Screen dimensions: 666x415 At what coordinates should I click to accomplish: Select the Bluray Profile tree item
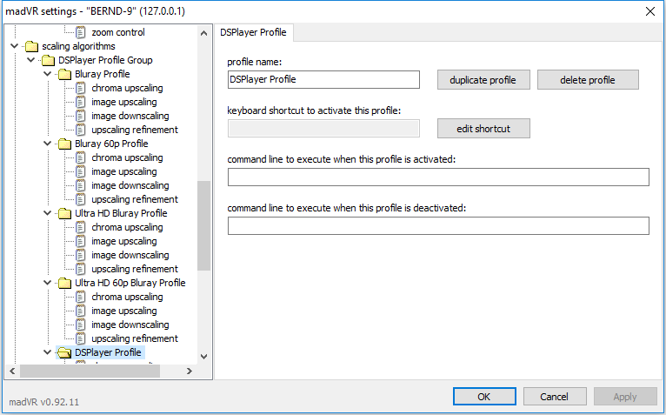103,75
